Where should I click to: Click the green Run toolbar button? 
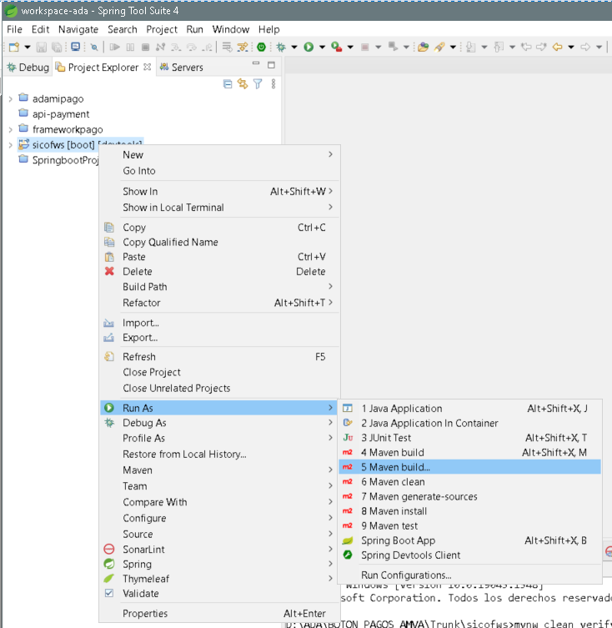[x=309, y=48]
